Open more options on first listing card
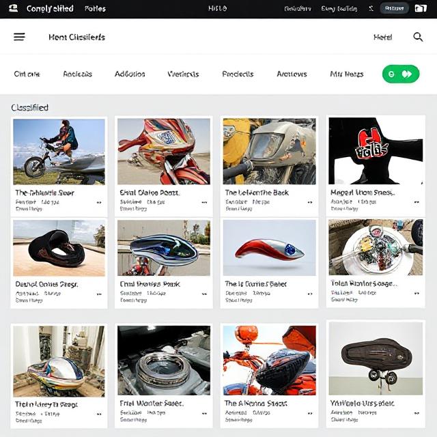The height and width of the screenshot is (437, 437). coord(99,203)
